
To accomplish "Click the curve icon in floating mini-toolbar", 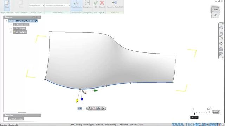I will tap(94, 108).
